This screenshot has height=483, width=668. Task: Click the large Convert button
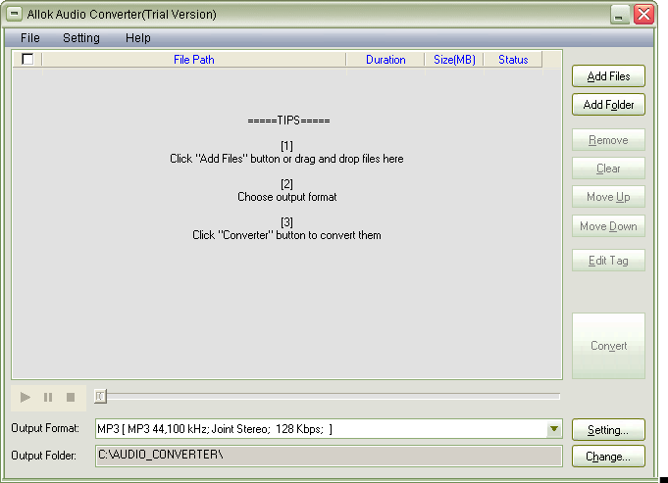click(x=608, y=346)
